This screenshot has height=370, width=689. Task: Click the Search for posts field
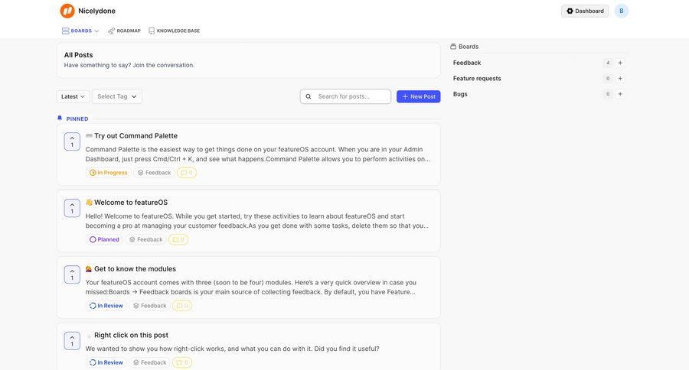coord(351,96)
